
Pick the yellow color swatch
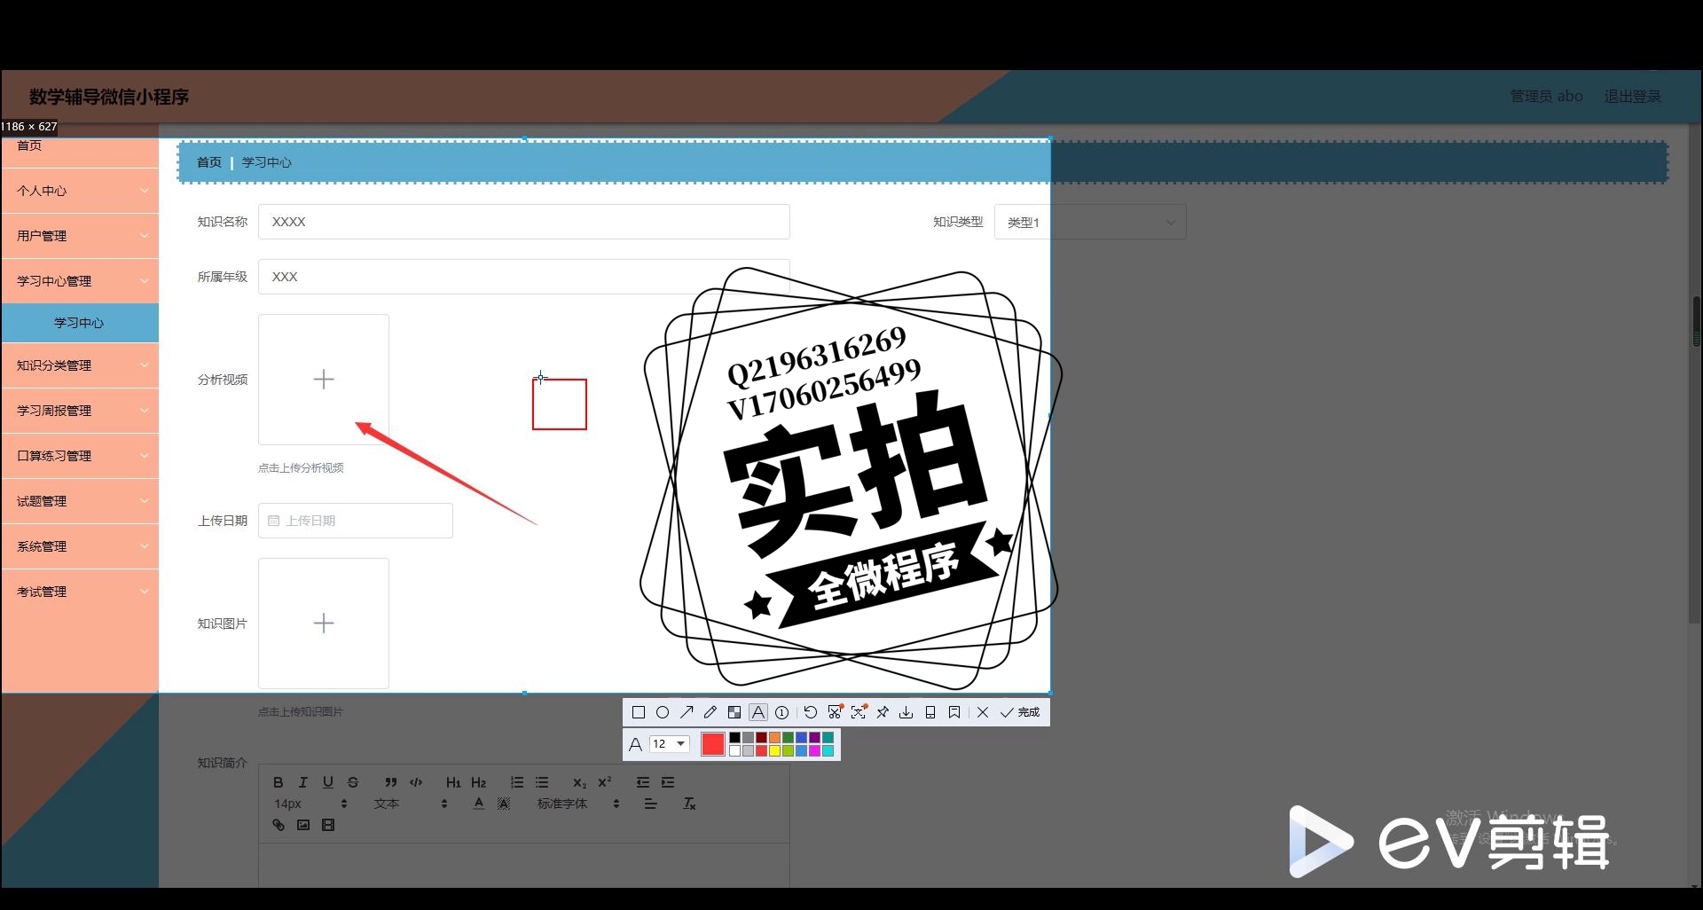click(x=774, y=751)
